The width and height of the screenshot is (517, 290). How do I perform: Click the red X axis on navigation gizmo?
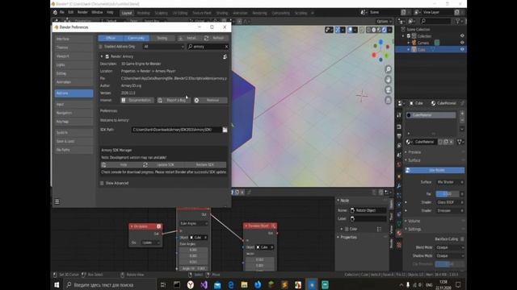pos(374,55)
